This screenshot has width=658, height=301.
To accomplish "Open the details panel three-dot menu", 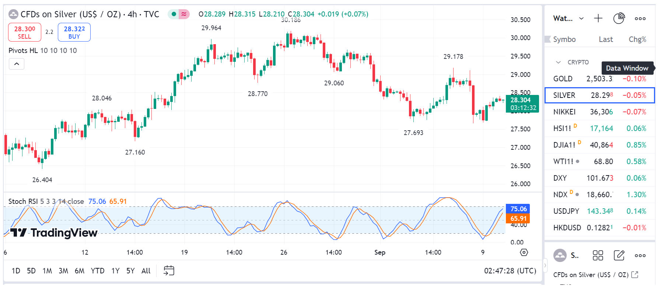I will [x=640, y=255].
